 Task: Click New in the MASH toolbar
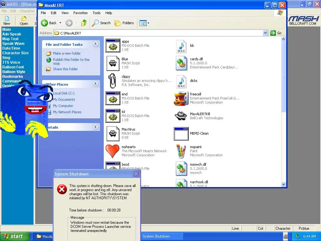[x=7, y=20]
